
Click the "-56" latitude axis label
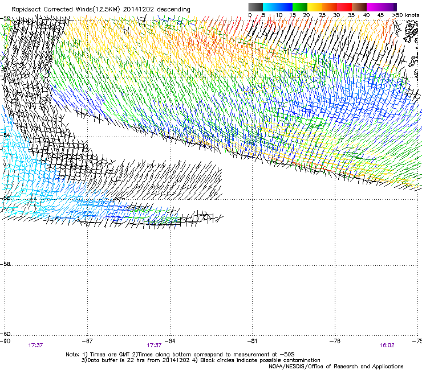5,198
